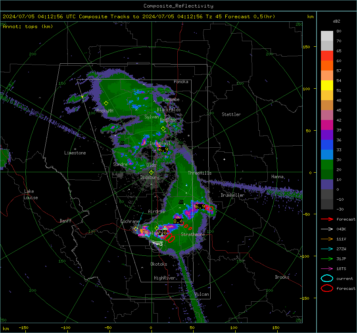Click the Okotoks label

pyautogui.click(x=159, y=264)
